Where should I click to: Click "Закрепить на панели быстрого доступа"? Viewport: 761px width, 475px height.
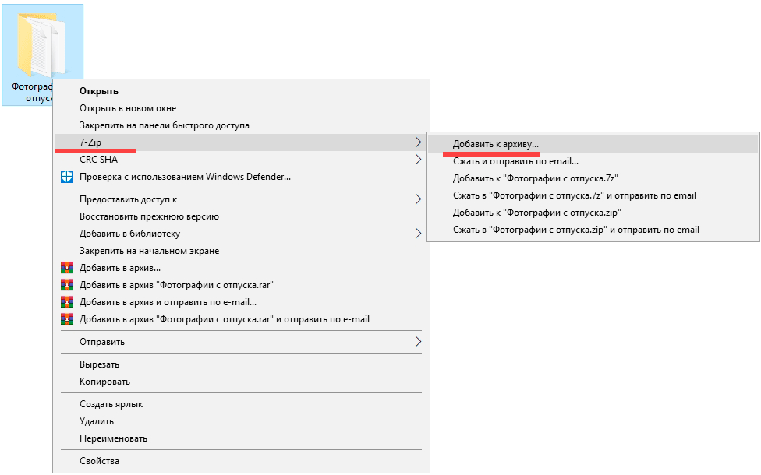tap(164, 125)
